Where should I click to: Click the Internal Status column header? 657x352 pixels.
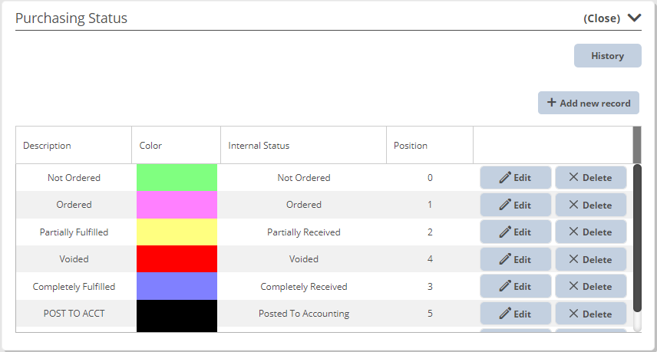(303, 145)
